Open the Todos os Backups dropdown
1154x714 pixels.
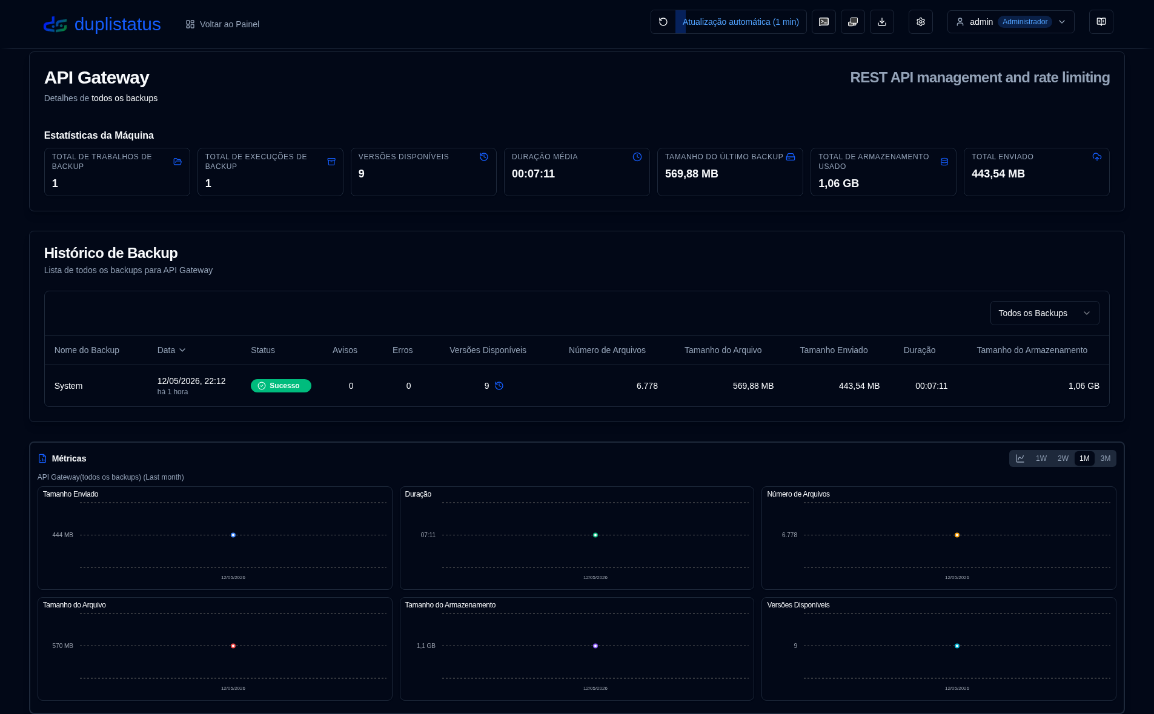[1044, 313]
